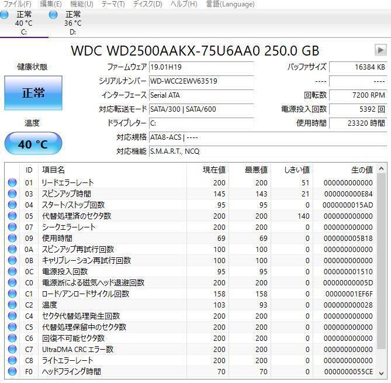Click the 40 °C temperature button
The image size is (391, 383).
(33, 144)
